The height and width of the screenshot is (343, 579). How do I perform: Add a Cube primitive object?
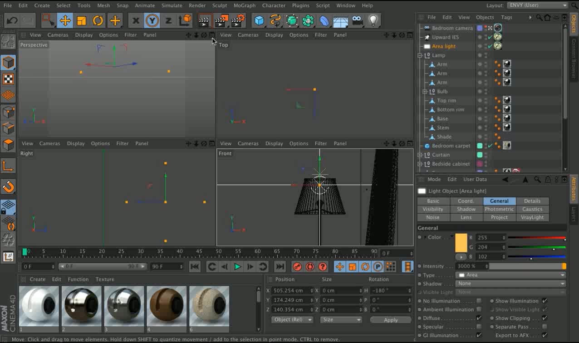tap(259, 20)
